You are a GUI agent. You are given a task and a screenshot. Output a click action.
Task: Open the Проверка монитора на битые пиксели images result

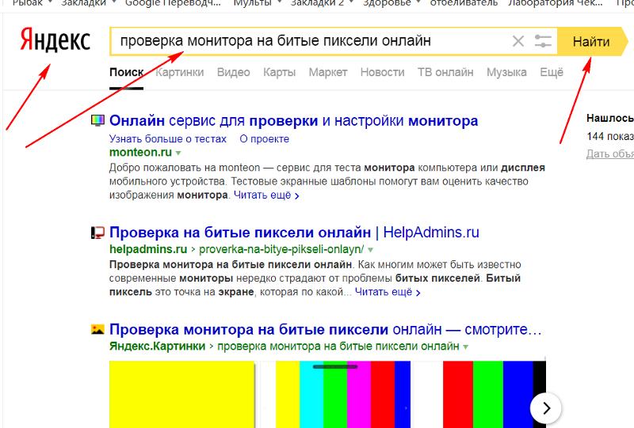326,329
